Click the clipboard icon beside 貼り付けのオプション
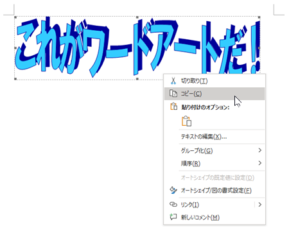Viewport: 289px width, 233px height. coord(173,107)
